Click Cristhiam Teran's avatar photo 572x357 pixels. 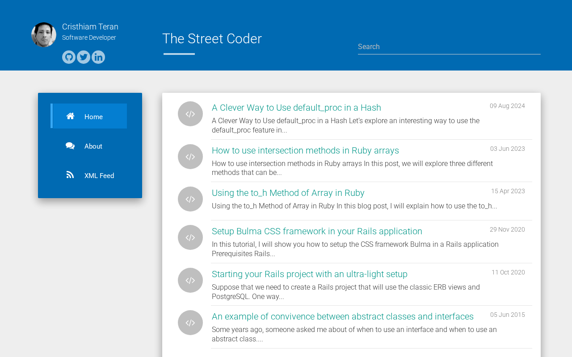pos(44,35)
